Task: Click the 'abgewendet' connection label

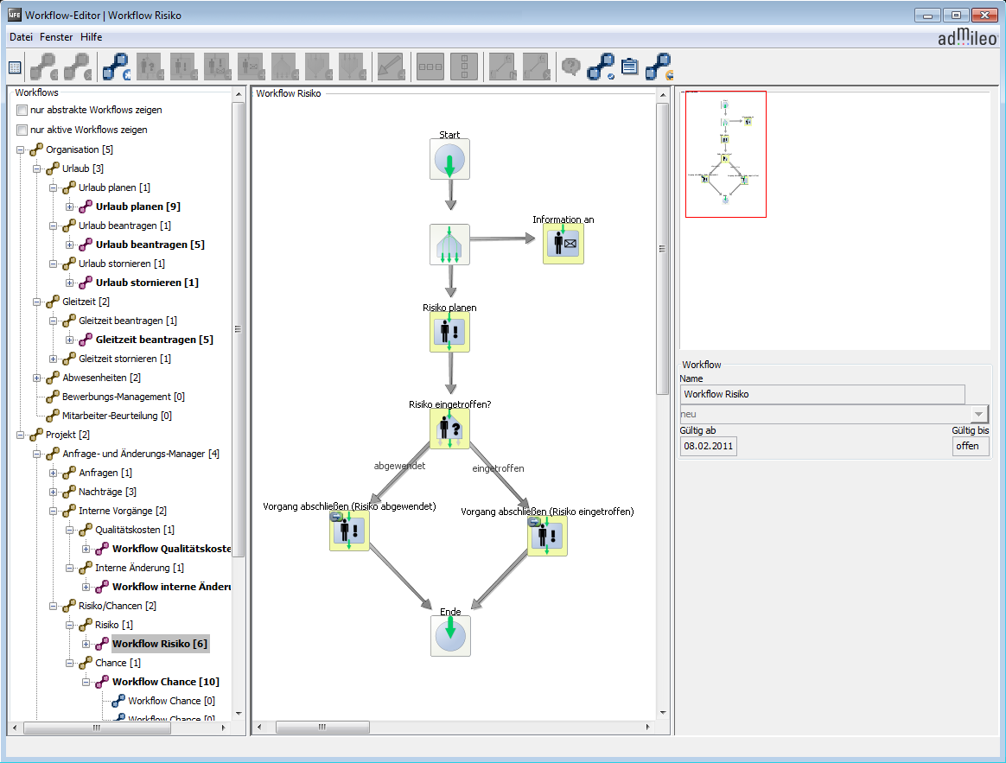Action: pos(399,466)
